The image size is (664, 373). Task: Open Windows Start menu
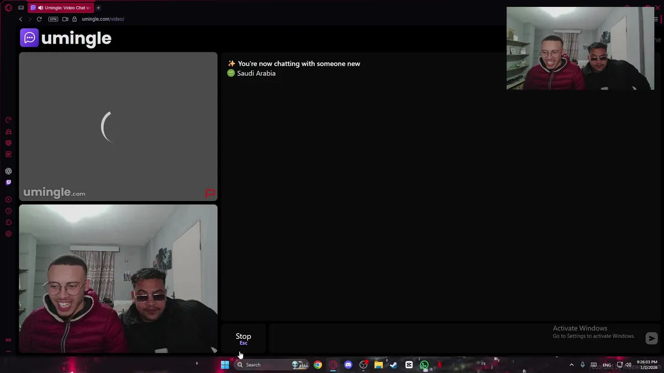point(225,365)
